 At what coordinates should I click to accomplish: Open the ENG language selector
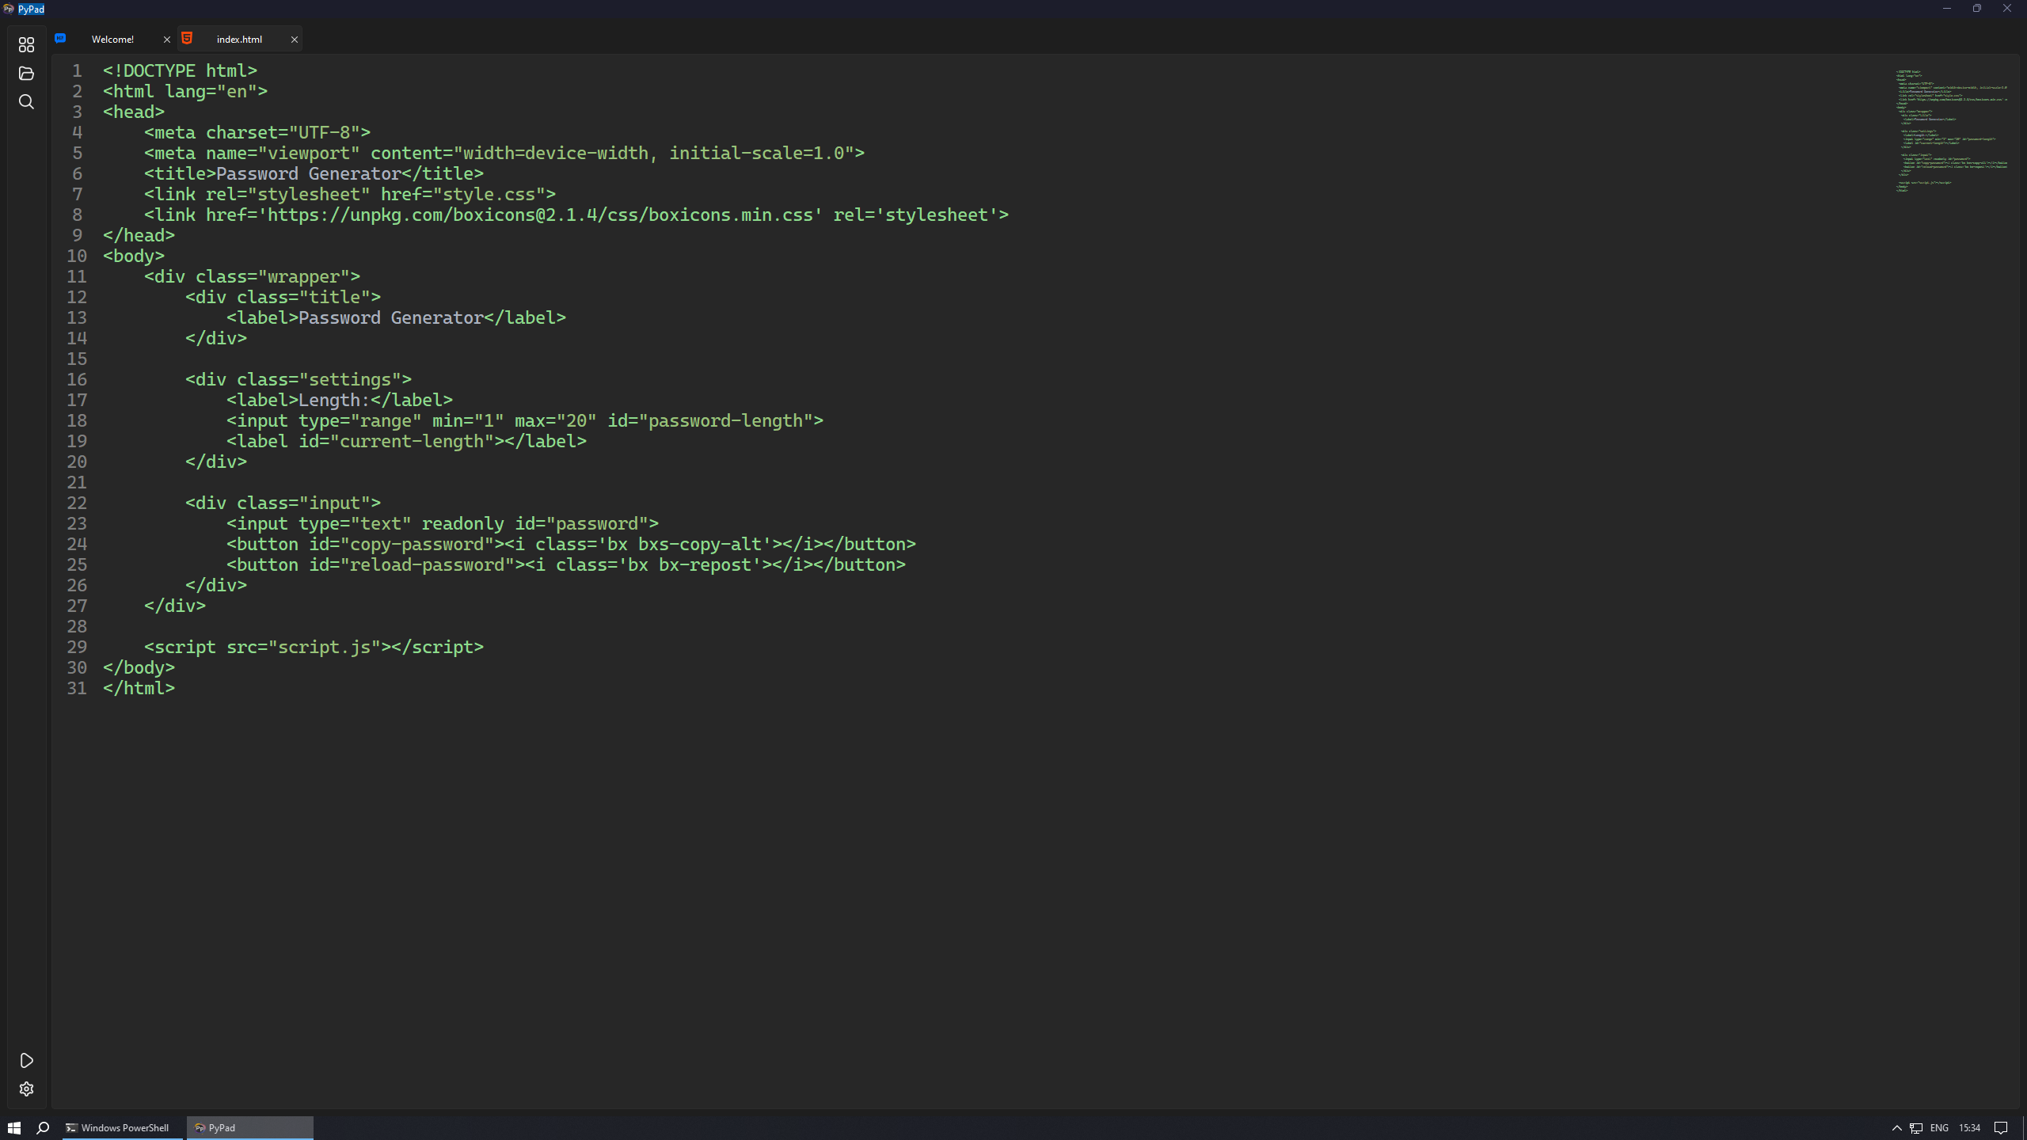(1939, 1127)
